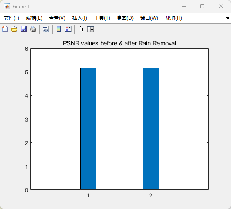Click the y-axis tick label 3

[x=27, y=120]
